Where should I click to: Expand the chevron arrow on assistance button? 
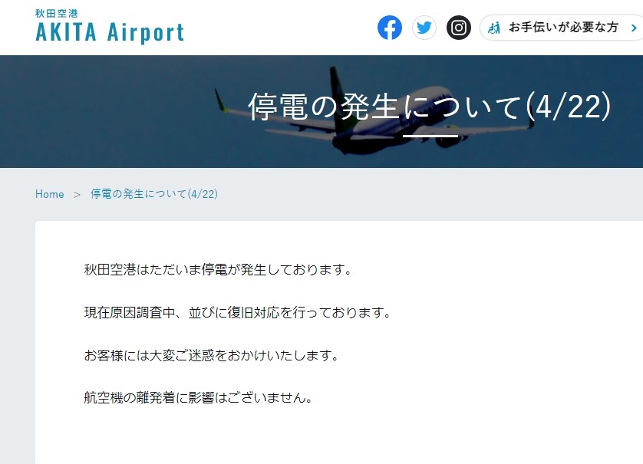click(x=634, y=28)
